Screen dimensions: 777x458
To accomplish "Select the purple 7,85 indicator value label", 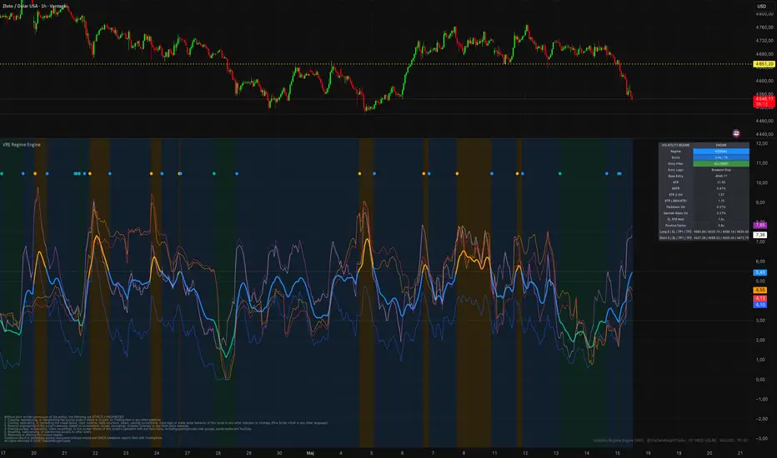I will point(760,226).
